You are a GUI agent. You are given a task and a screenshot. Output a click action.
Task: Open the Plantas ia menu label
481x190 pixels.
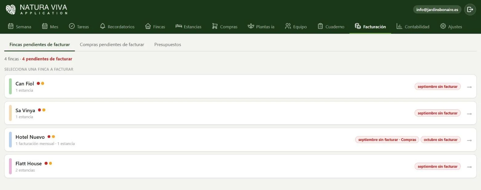(x=265, y=27)
